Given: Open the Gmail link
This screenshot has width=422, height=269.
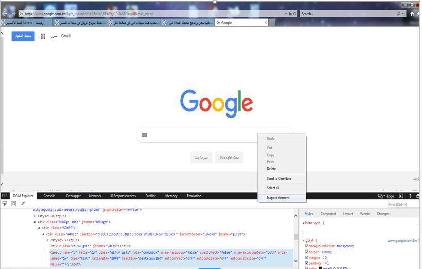Looking at the screenshot, I should coord(66,36).
